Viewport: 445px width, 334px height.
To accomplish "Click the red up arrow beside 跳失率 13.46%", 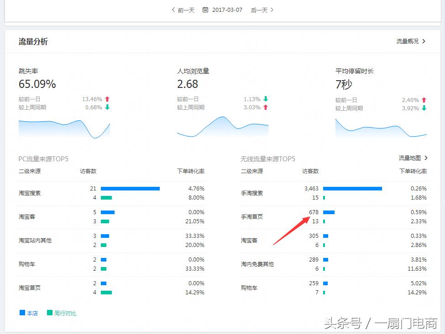I will (108, 99).
